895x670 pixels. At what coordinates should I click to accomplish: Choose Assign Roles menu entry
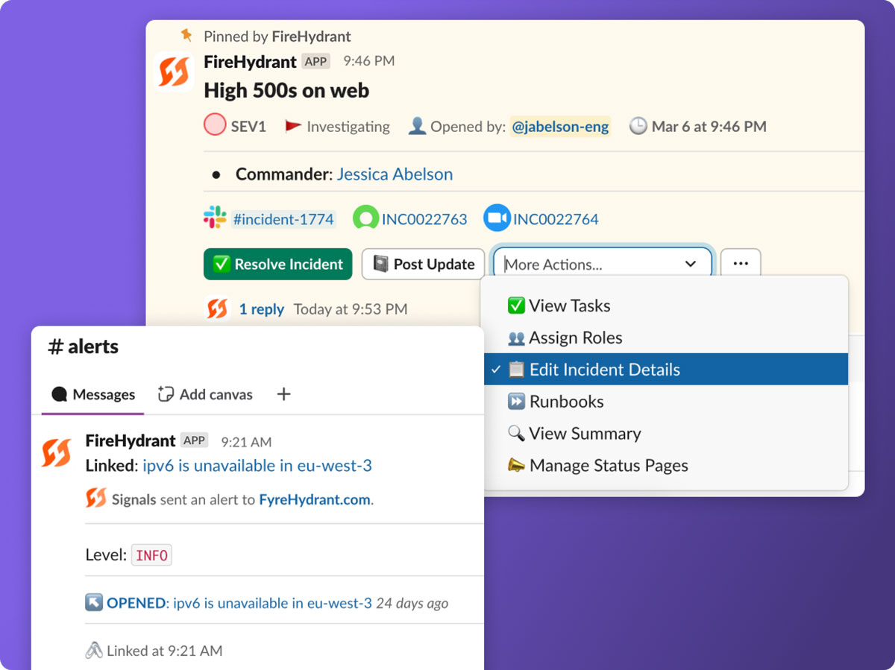pyautogui.click(x=666, y=338)
